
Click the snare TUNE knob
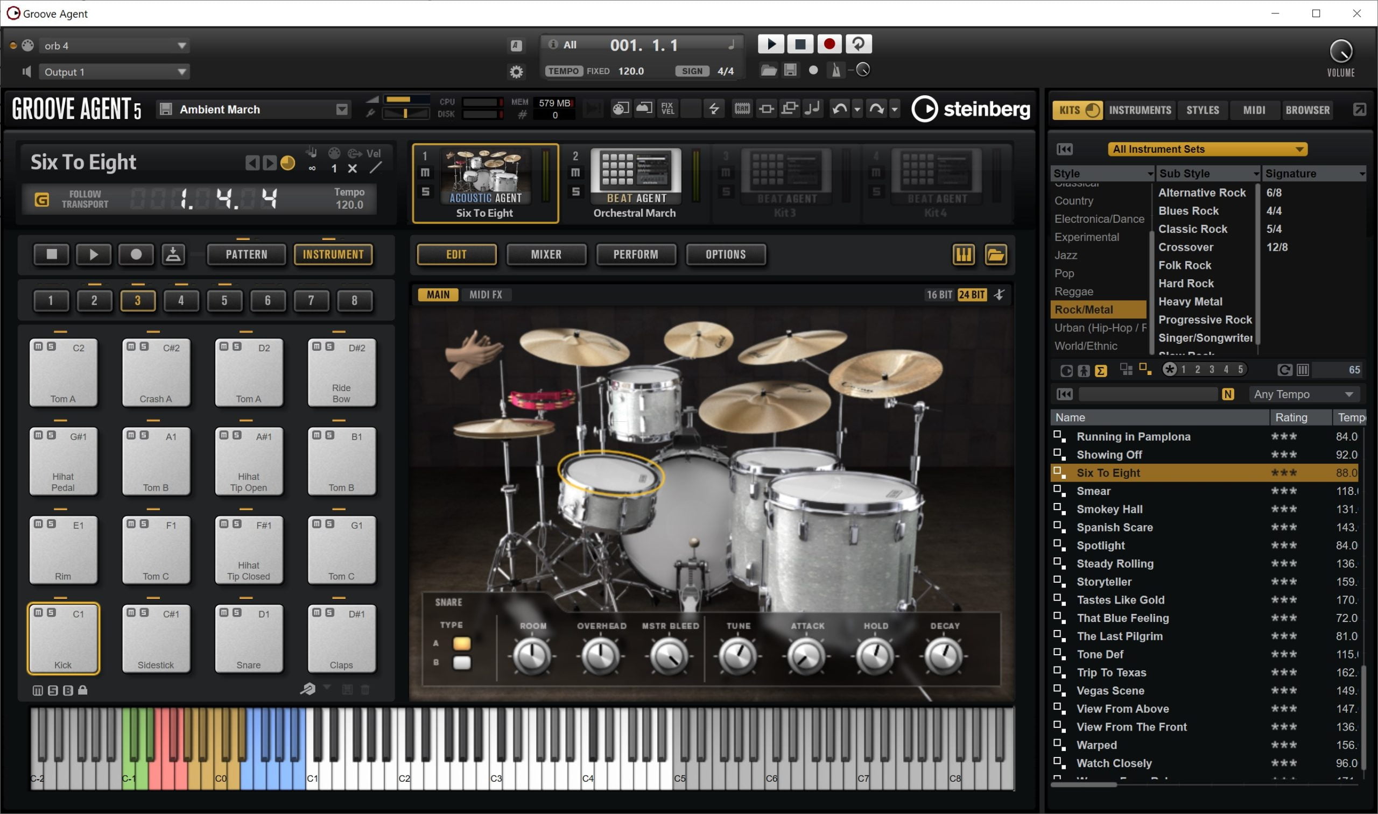click(x=738, y=656)
